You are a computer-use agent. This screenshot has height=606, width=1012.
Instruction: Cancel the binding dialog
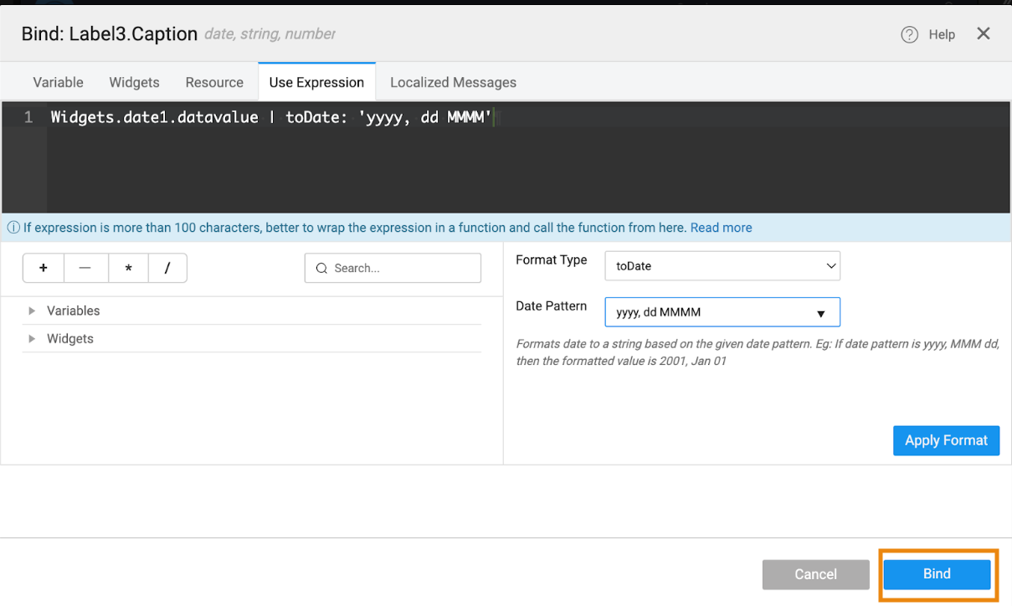[815, 574]
